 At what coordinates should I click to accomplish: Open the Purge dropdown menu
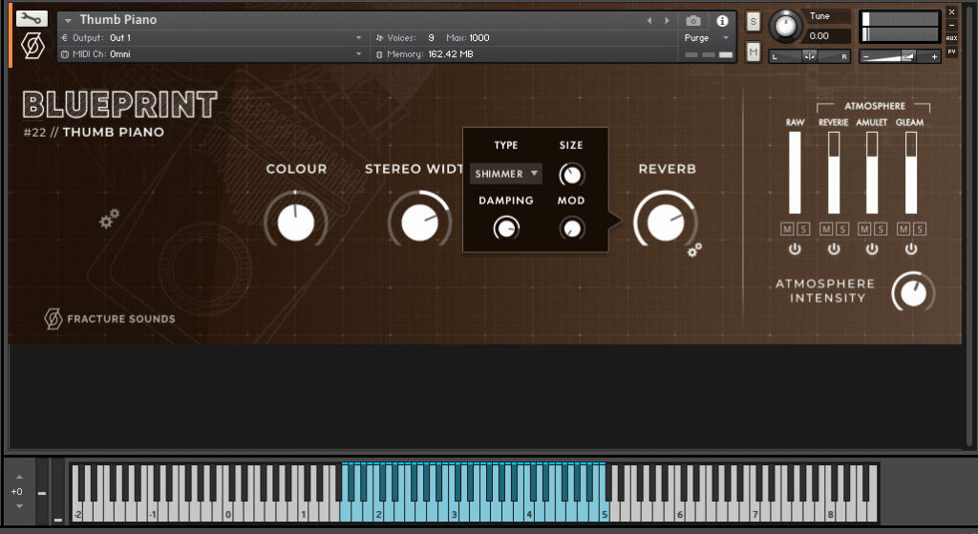click(x=707, y=37)
